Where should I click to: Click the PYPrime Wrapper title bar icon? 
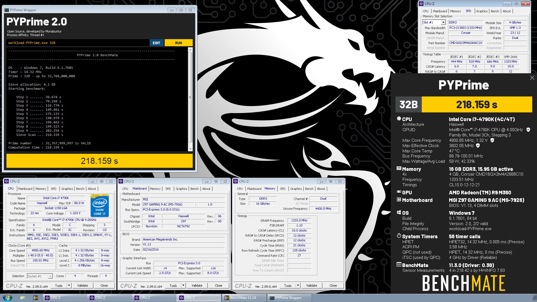click(7, 10)
